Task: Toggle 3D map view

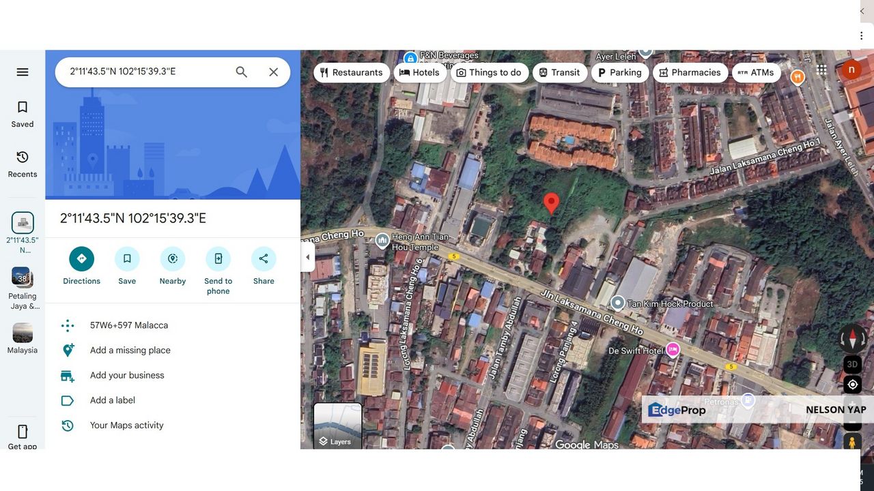Action: tap(852, 364)
